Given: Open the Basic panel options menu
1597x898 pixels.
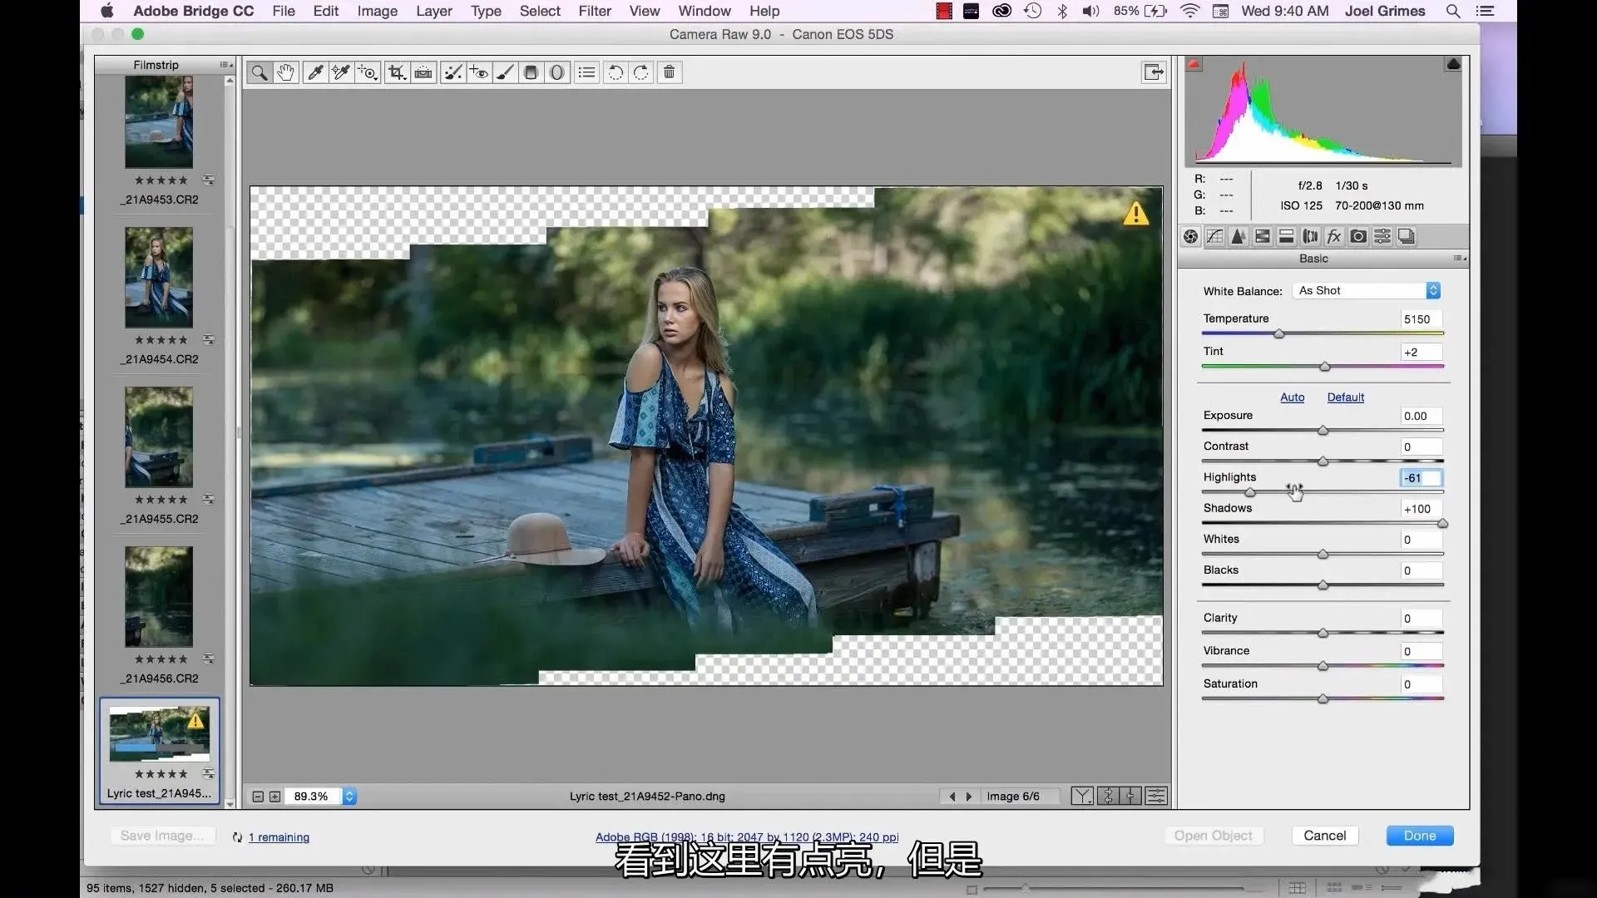Looking at the screenshot, I should 1460,259.
